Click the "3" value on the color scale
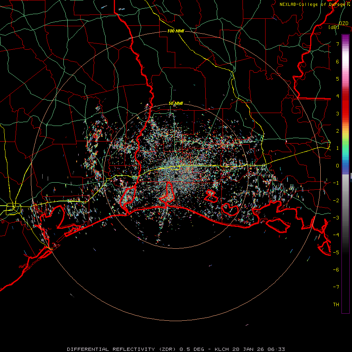 tap(338, 113)
